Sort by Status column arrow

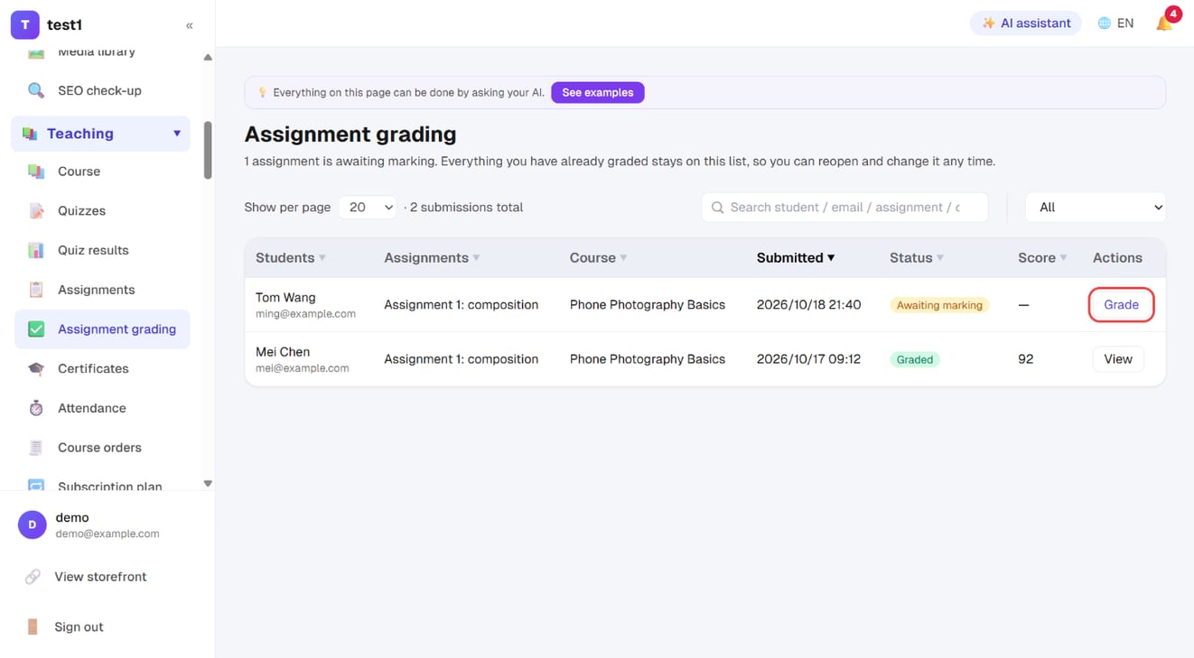(940, 258)
